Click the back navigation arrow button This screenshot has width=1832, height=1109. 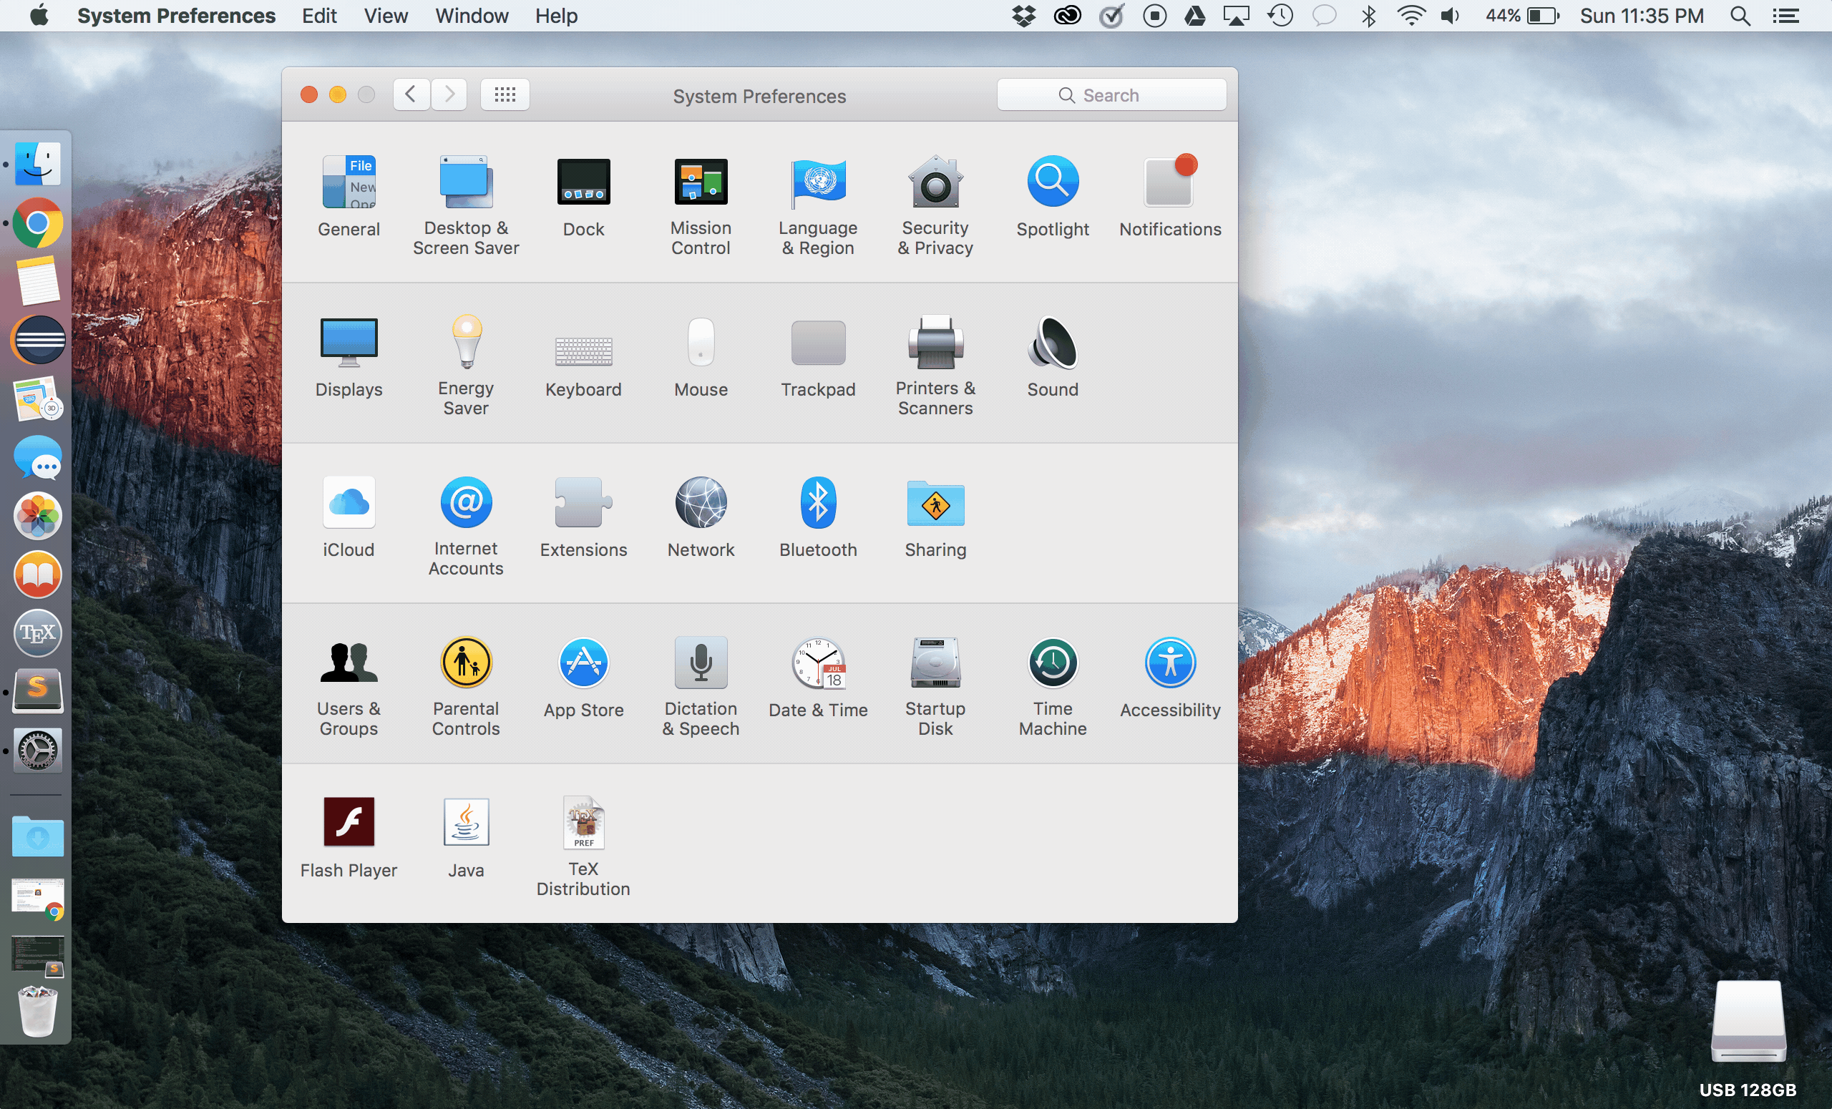point(411,94)
